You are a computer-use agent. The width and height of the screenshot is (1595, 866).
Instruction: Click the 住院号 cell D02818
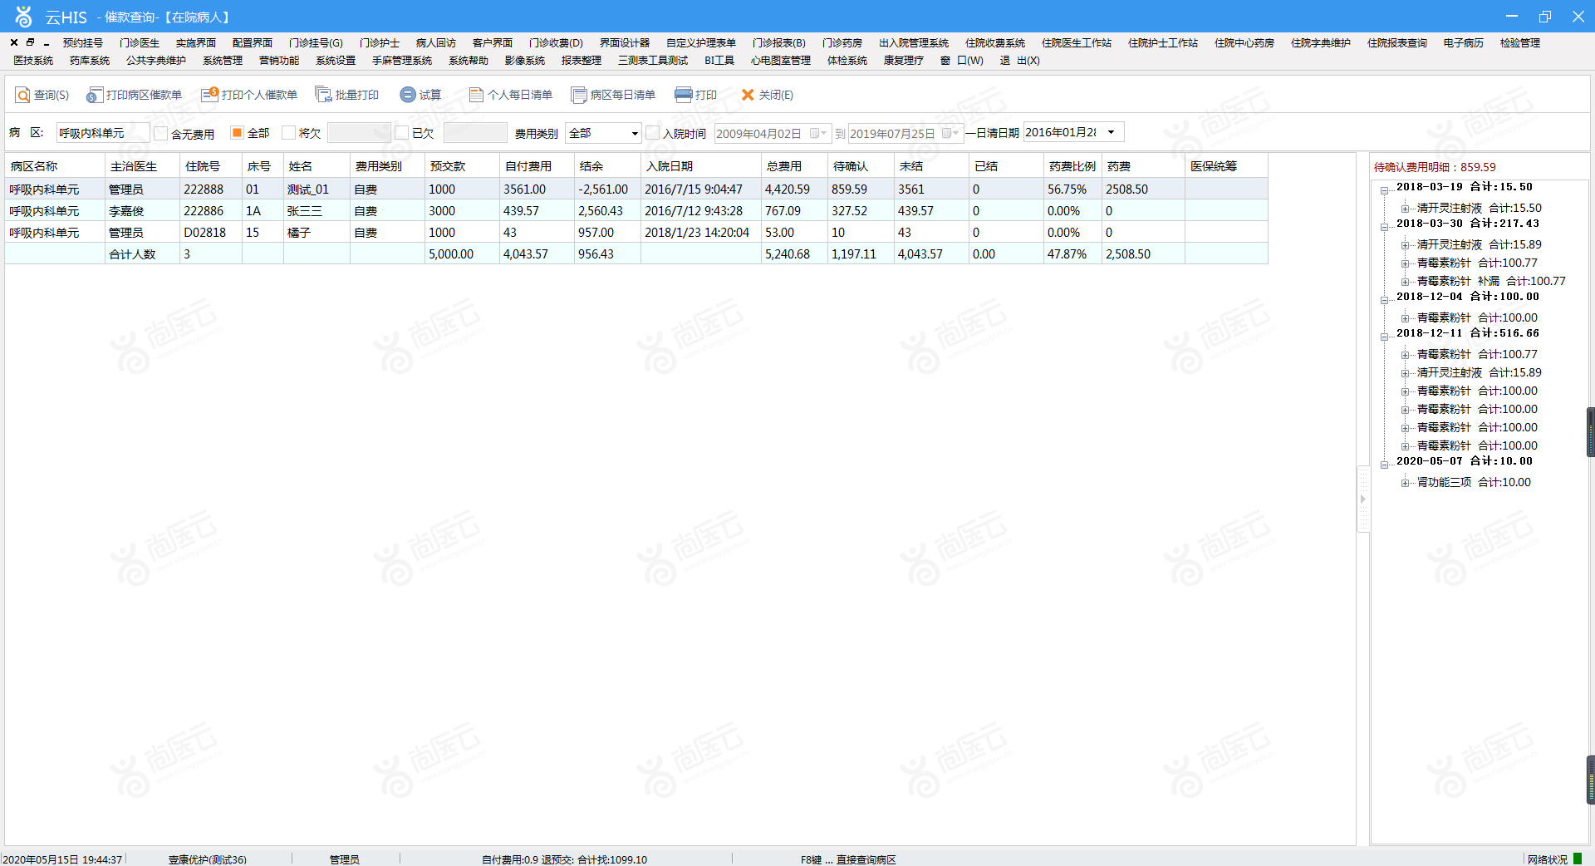(211, 233)
